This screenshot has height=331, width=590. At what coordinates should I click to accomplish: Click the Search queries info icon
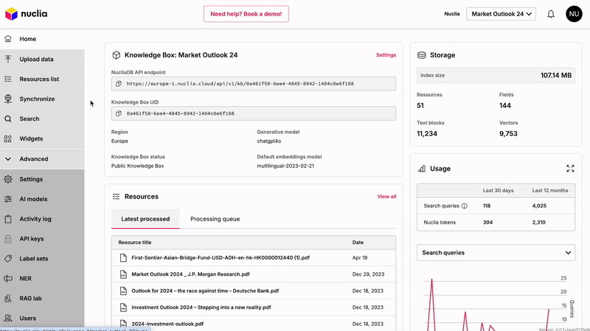(x=464, y=206)
